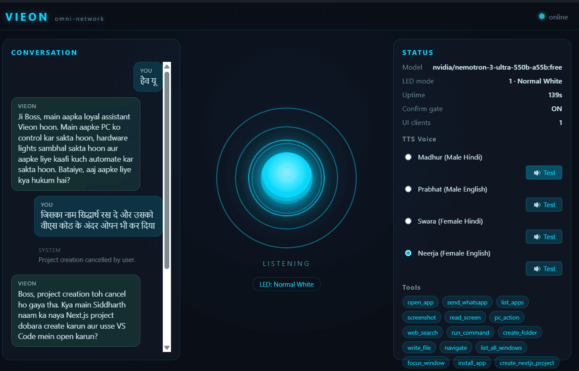Click the LED mode value "1 · Normal White"

tap(535, 81)
